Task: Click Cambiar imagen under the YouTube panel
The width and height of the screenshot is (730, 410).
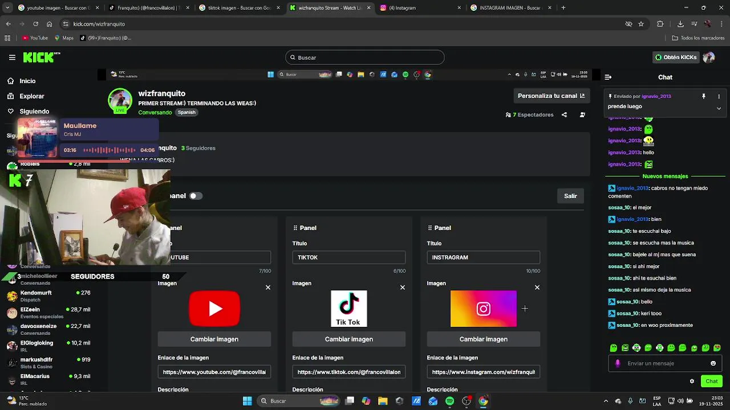Action: [214, 339]
